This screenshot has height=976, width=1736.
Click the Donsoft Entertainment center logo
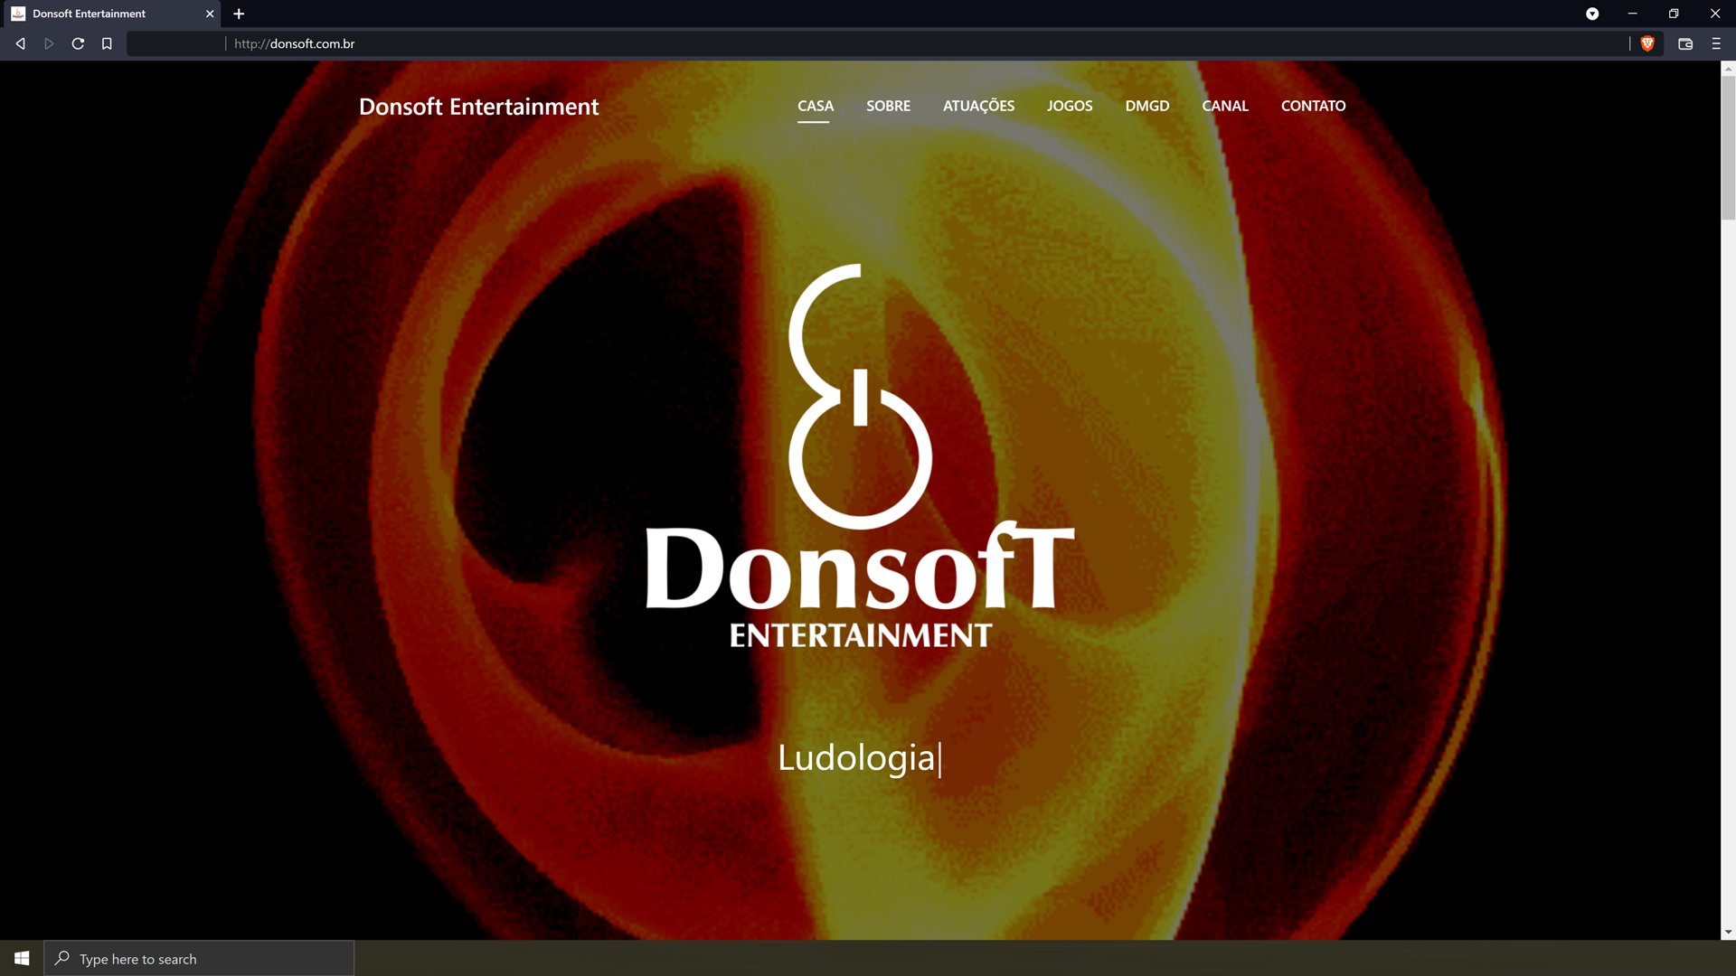(x=860, y=455)
